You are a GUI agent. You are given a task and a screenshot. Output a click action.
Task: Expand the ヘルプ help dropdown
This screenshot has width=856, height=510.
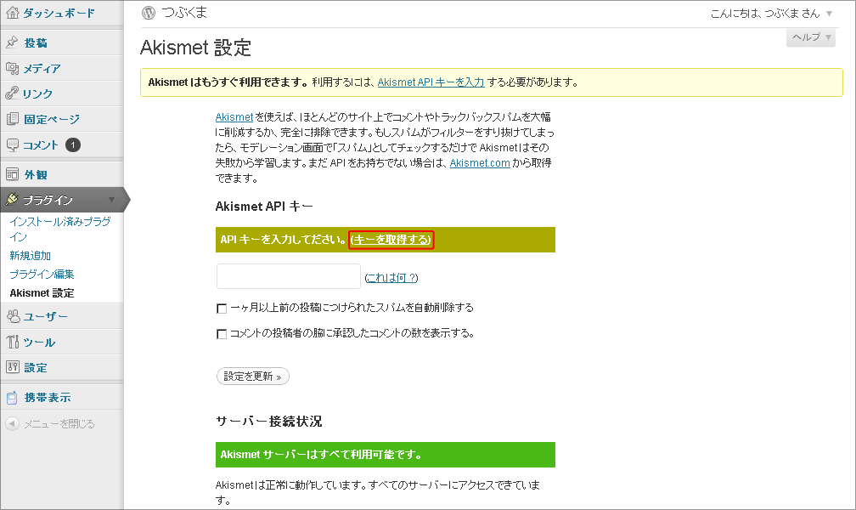click(x=811, y=37)
